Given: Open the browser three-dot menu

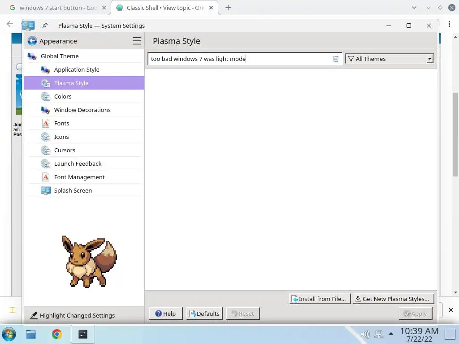Looking at the screenshot, I should [449, 24].
